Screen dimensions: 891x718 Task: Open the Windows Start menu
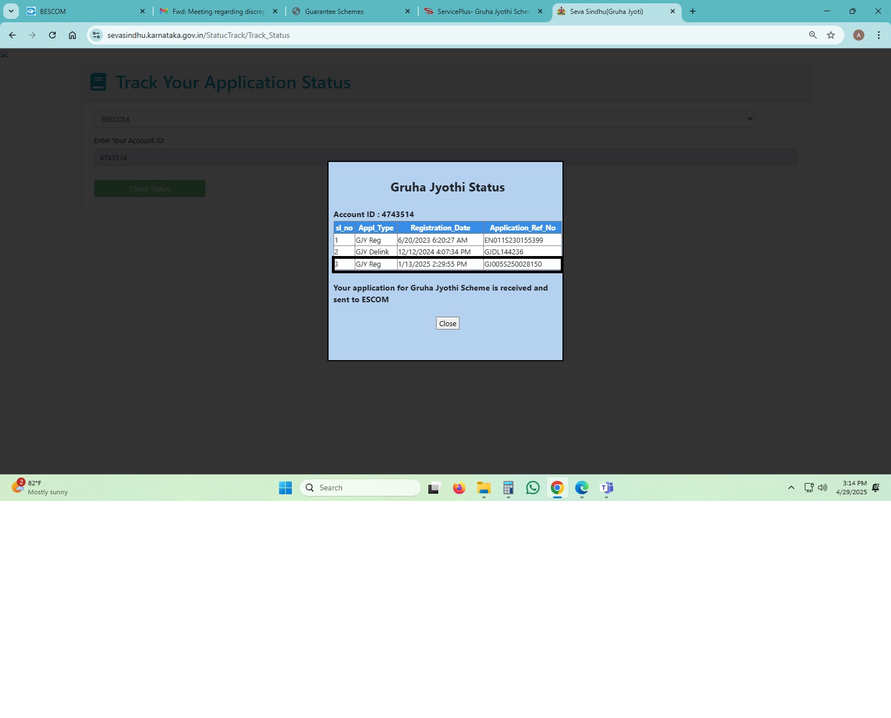tap(285, 488)
